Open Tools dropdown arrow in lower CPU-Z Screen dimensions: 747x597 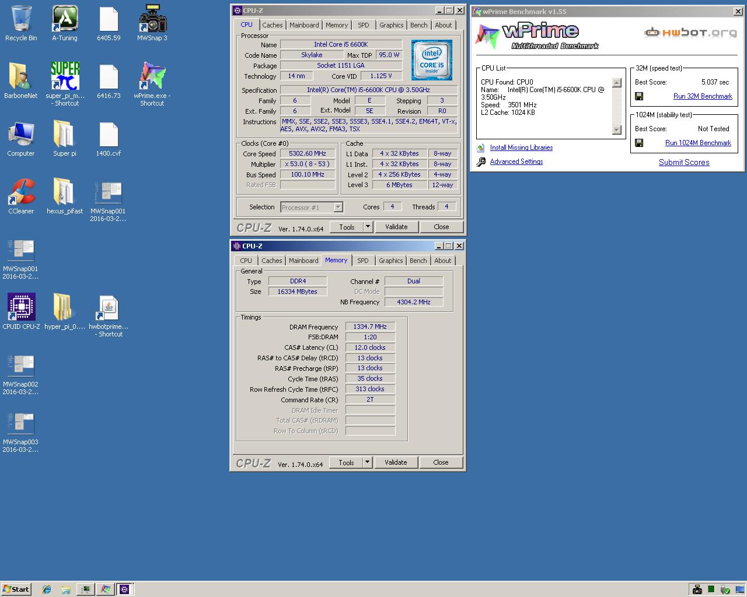click(x=367, y=462)
